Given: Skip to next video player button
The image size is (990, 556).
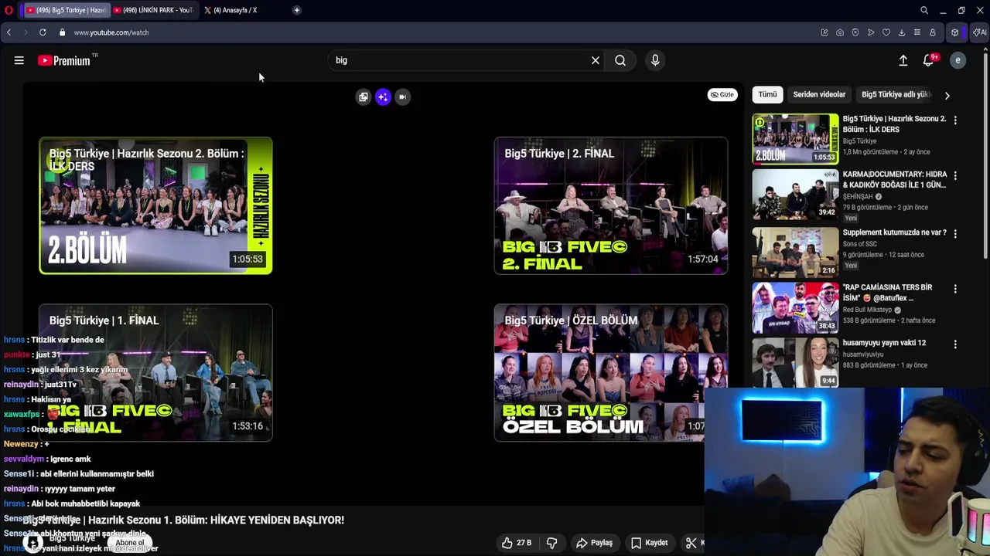Looking at the screenshot, I should (402, 97).
